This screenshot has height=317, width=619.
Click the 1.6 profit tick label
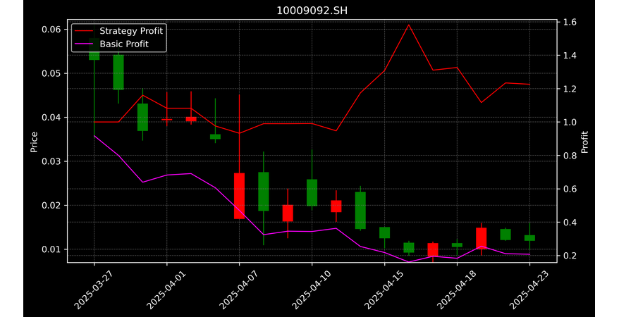(x=570, y=22)
